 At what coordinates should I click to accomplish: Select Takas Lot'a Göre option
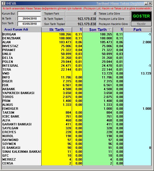tap(113, 14)
